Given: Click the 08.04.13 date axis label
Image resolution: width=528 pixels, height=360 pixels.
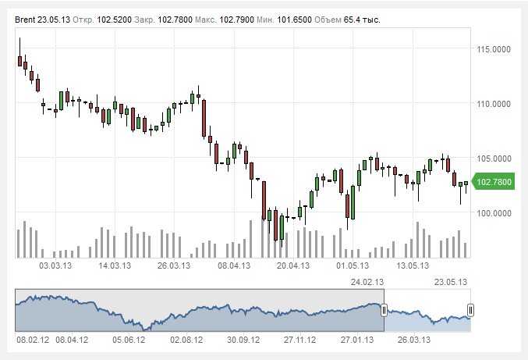Looking at the screenshot, I should 234,266.
